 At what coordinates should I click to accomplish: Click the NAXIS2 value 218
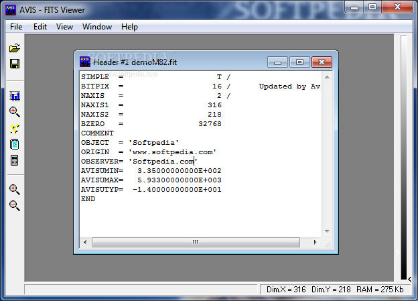[214, 114]
